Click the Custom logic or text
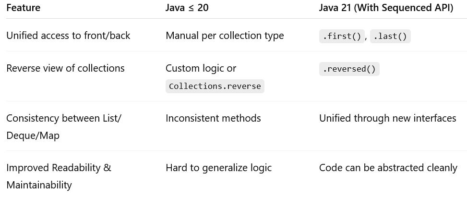The image size is (467, 199). (x=201, y=68)
